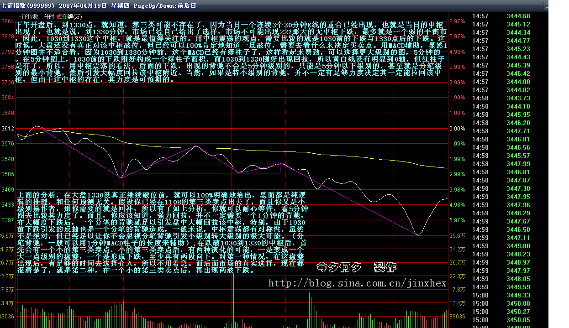Click the 22.3万 volume axis label on left

8,277
